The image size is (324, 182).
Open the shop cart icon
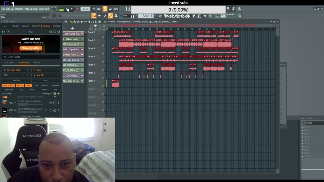click(210, 16)
